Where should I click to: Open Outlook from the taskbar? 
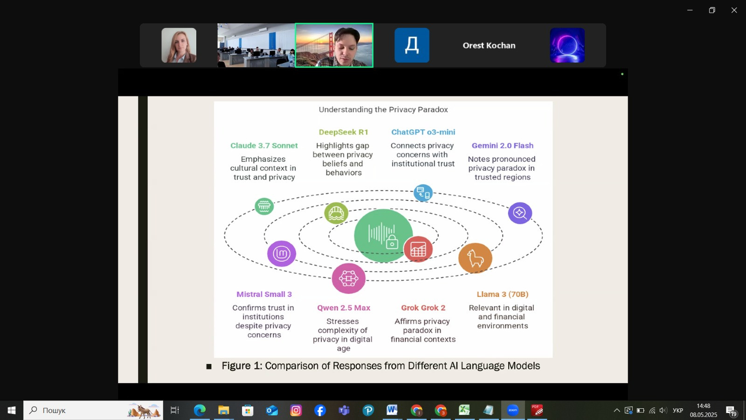[272, 410]
